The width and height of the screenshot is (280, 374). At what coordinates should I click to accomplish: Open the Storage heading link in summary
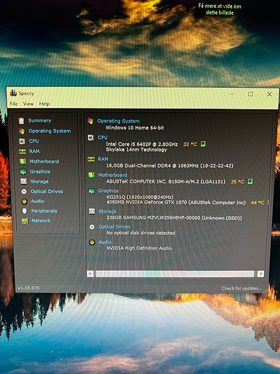click(107, 211)
